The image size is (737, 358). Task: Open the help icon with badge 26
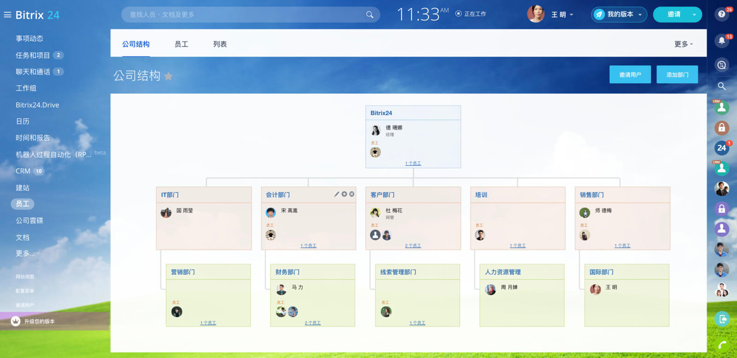click(x=722, y=14)
